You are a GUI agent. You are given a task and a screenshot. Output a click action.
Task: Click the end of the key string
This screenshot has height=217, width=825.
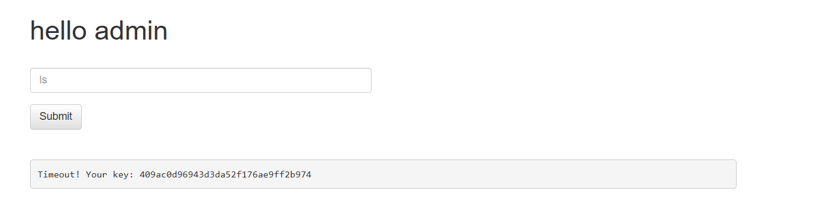tap(310, 175)
